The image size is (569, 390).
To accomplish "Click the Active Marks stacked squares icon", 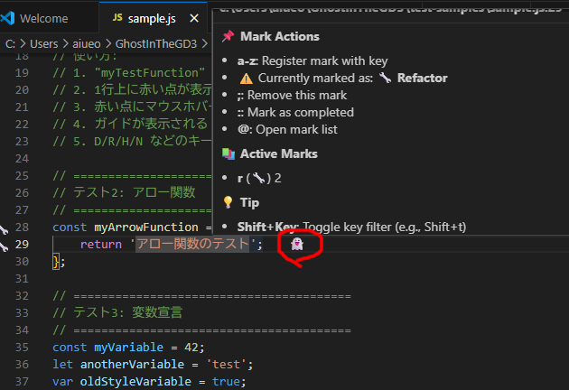I will coord(229,153).
